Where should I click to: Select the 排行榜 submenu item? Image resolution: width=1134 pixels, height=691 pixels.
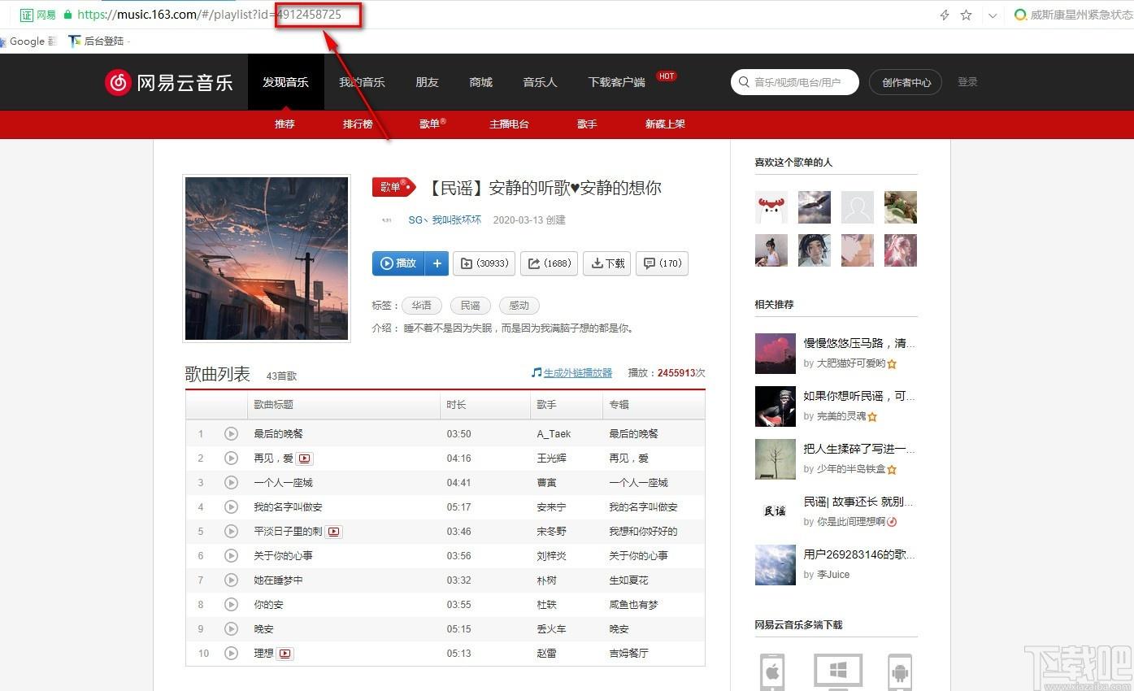358,124
